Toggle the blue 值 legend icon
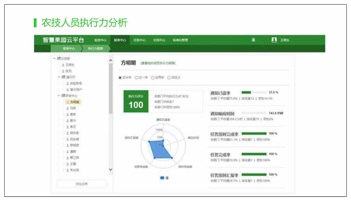Viewport: 351px width, 201px height. click(x=162, y=178)
